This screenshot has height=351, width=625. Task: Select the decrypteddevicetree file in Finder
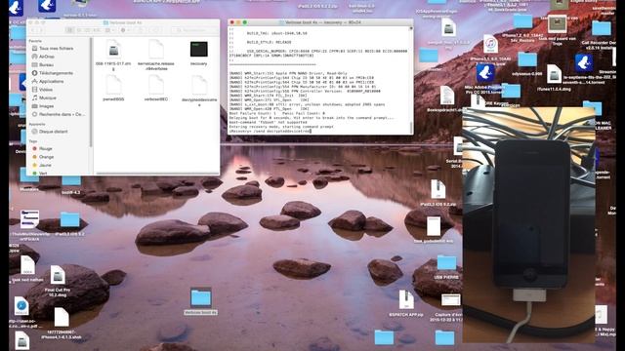click(199, 85)
